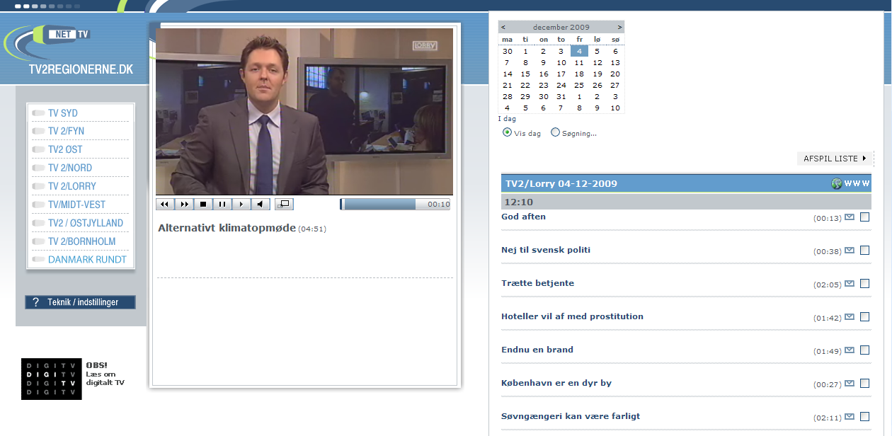Tick checkbox for København er en dyr by
This screenshot has height=436, width=892.
(864, 384)
